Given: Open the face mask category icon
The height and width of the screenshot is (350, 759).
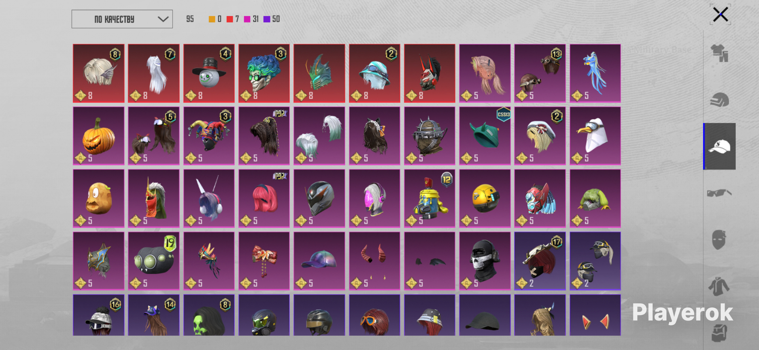Looking at the screenshot, I should point(719,240).
